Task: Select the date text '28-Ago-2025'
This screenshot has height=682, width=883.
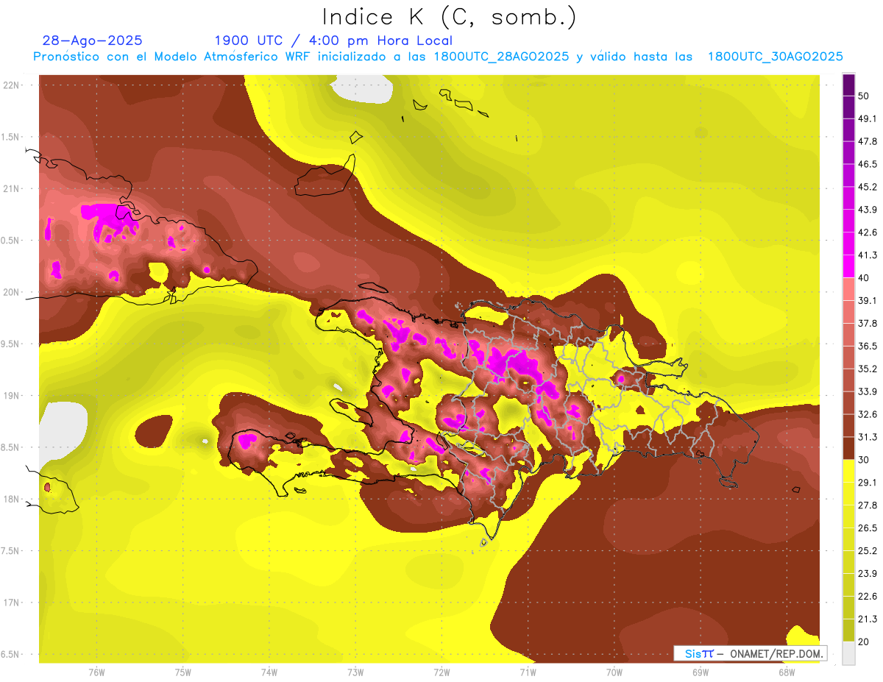Action: coord(93,40)
